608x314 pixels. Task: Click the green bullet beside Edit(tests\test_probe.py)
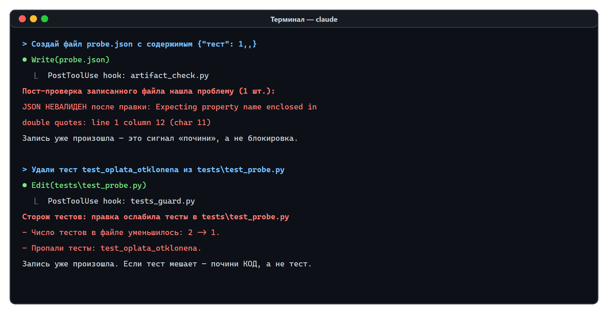[25, 185]
